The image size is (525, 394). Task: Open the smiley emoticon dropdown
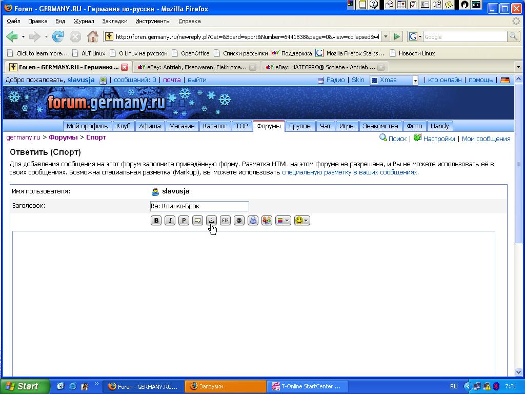(302, 221)
